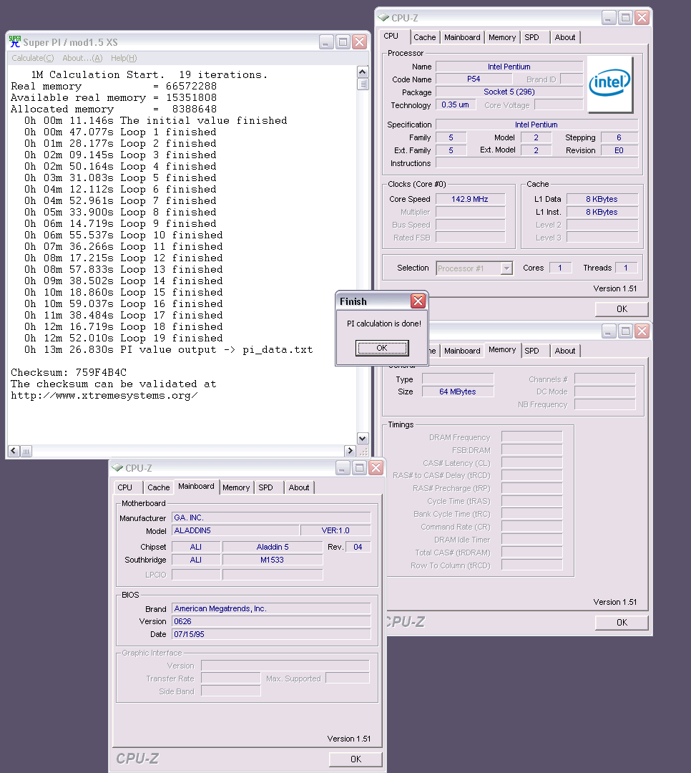This screenshot has height=773, width=691.
Task: Switch to About tab in CPU-Z Memory window
Action: [x=565, y=351]
